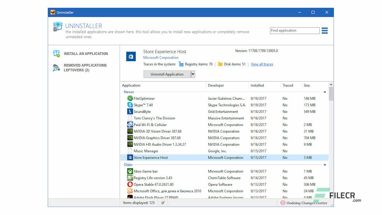Open the Uninstall Application dropdown arrow
Screen dimensions: 382x215
pyautogui.click(x=193, y=74)
